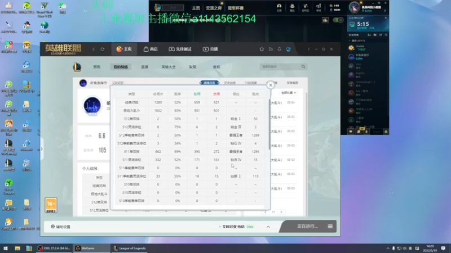Open the loot icon in the LoL client

306,7
